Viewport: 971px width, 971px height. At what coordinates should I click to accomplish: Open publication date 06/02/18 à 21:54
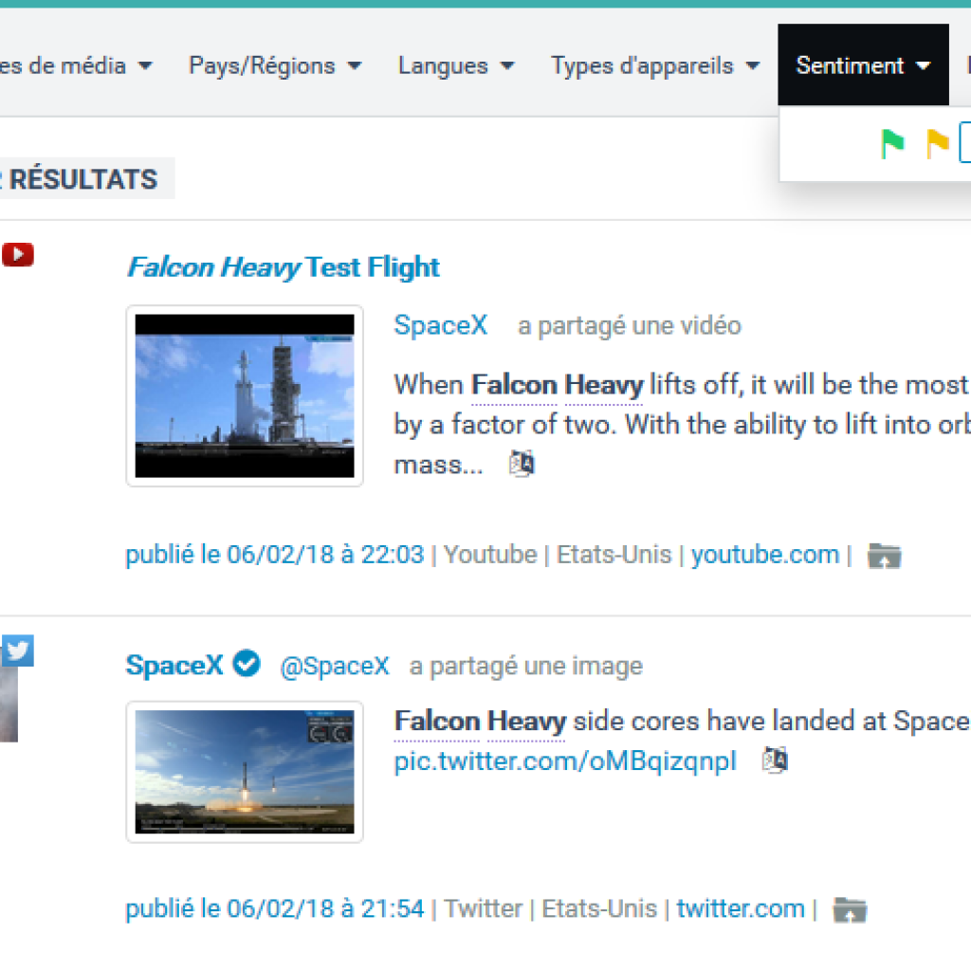click(x=274, y=909)
